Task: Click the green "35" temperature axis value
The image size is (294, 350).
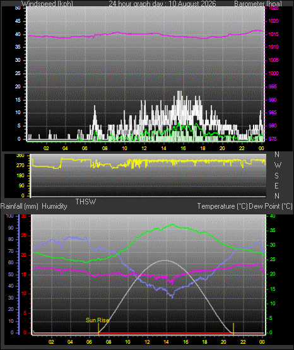Action: pos(273,231)
